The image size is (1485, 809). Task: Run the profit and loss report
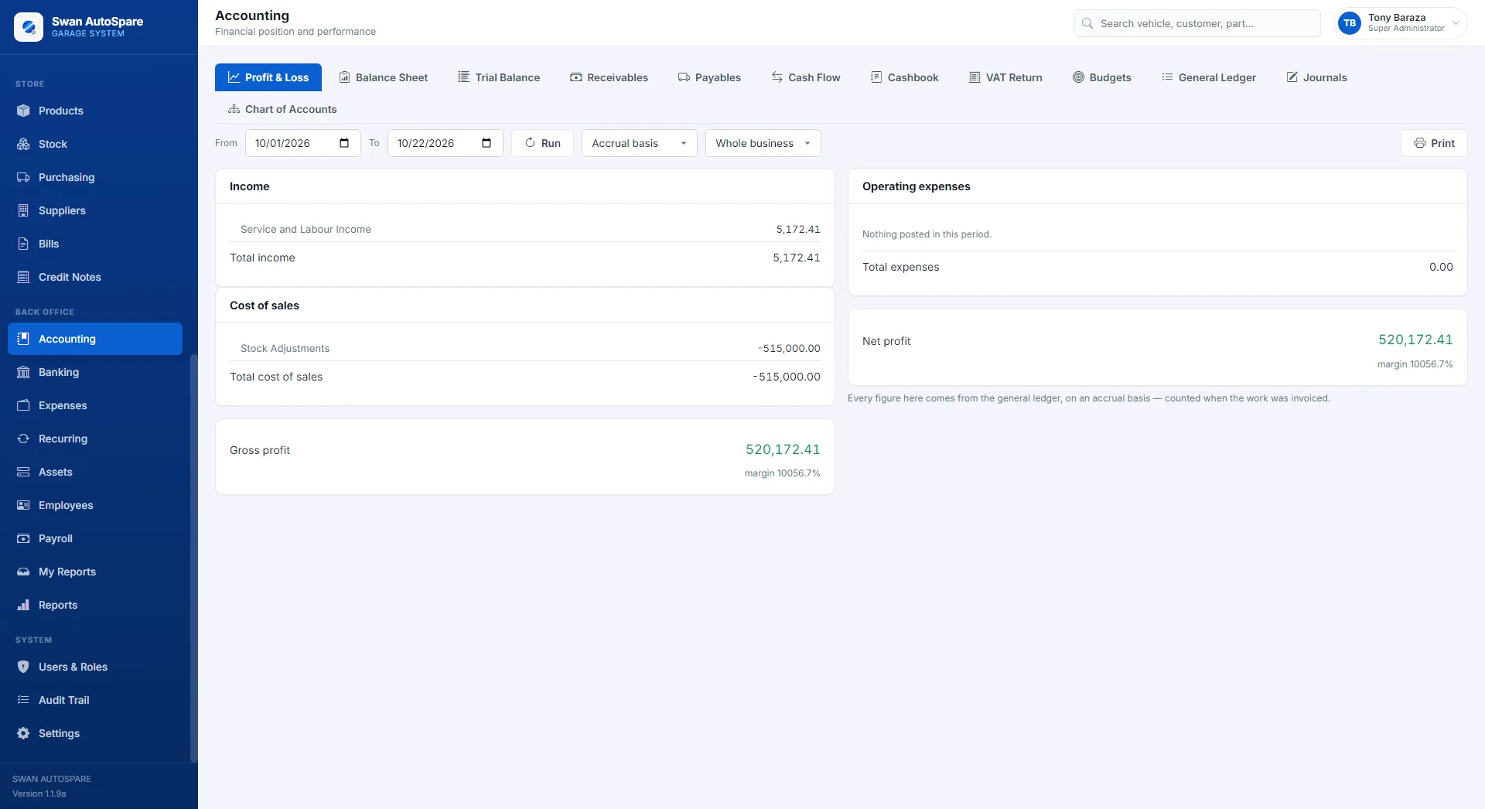click(542, 143)
